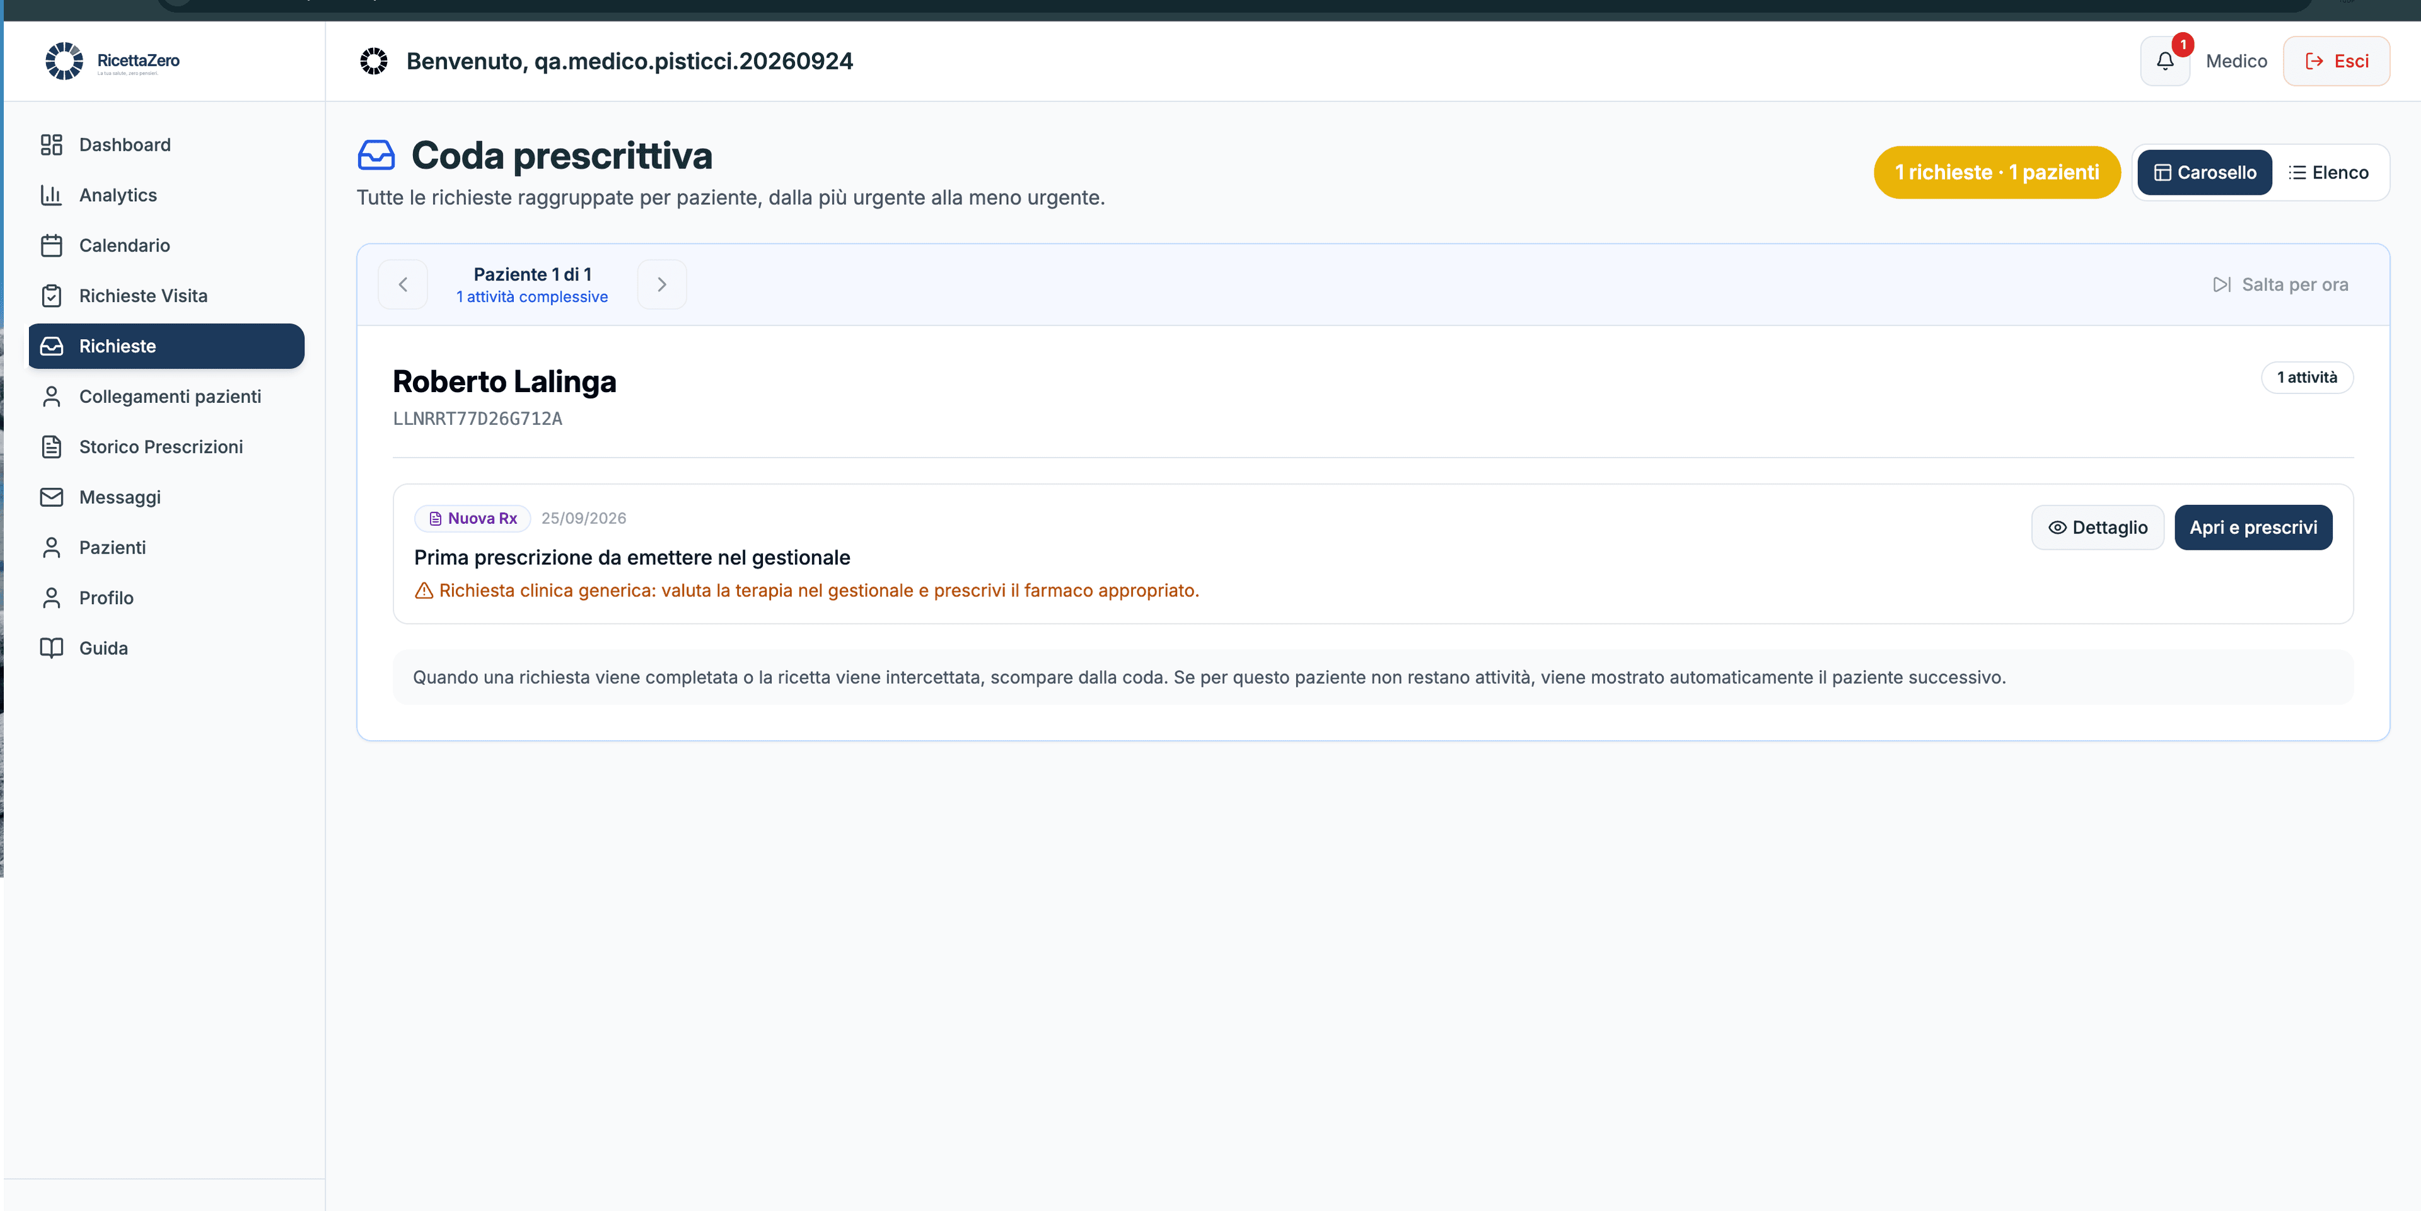Click the orange warning triangle icon

click(424, 591)
